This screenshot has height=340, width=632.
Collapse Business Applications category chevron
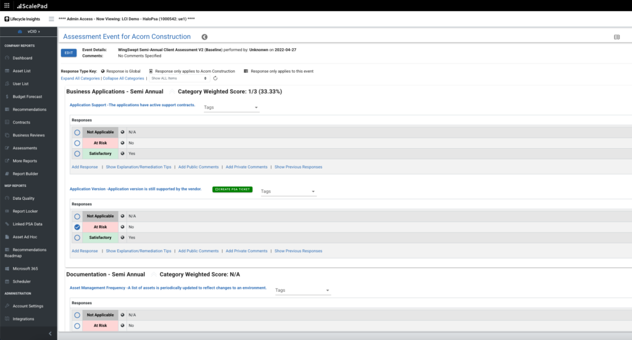[172, 92]
